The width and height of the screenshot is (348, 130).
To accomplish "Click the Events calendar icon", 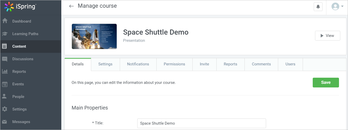I will pos(5,84).
